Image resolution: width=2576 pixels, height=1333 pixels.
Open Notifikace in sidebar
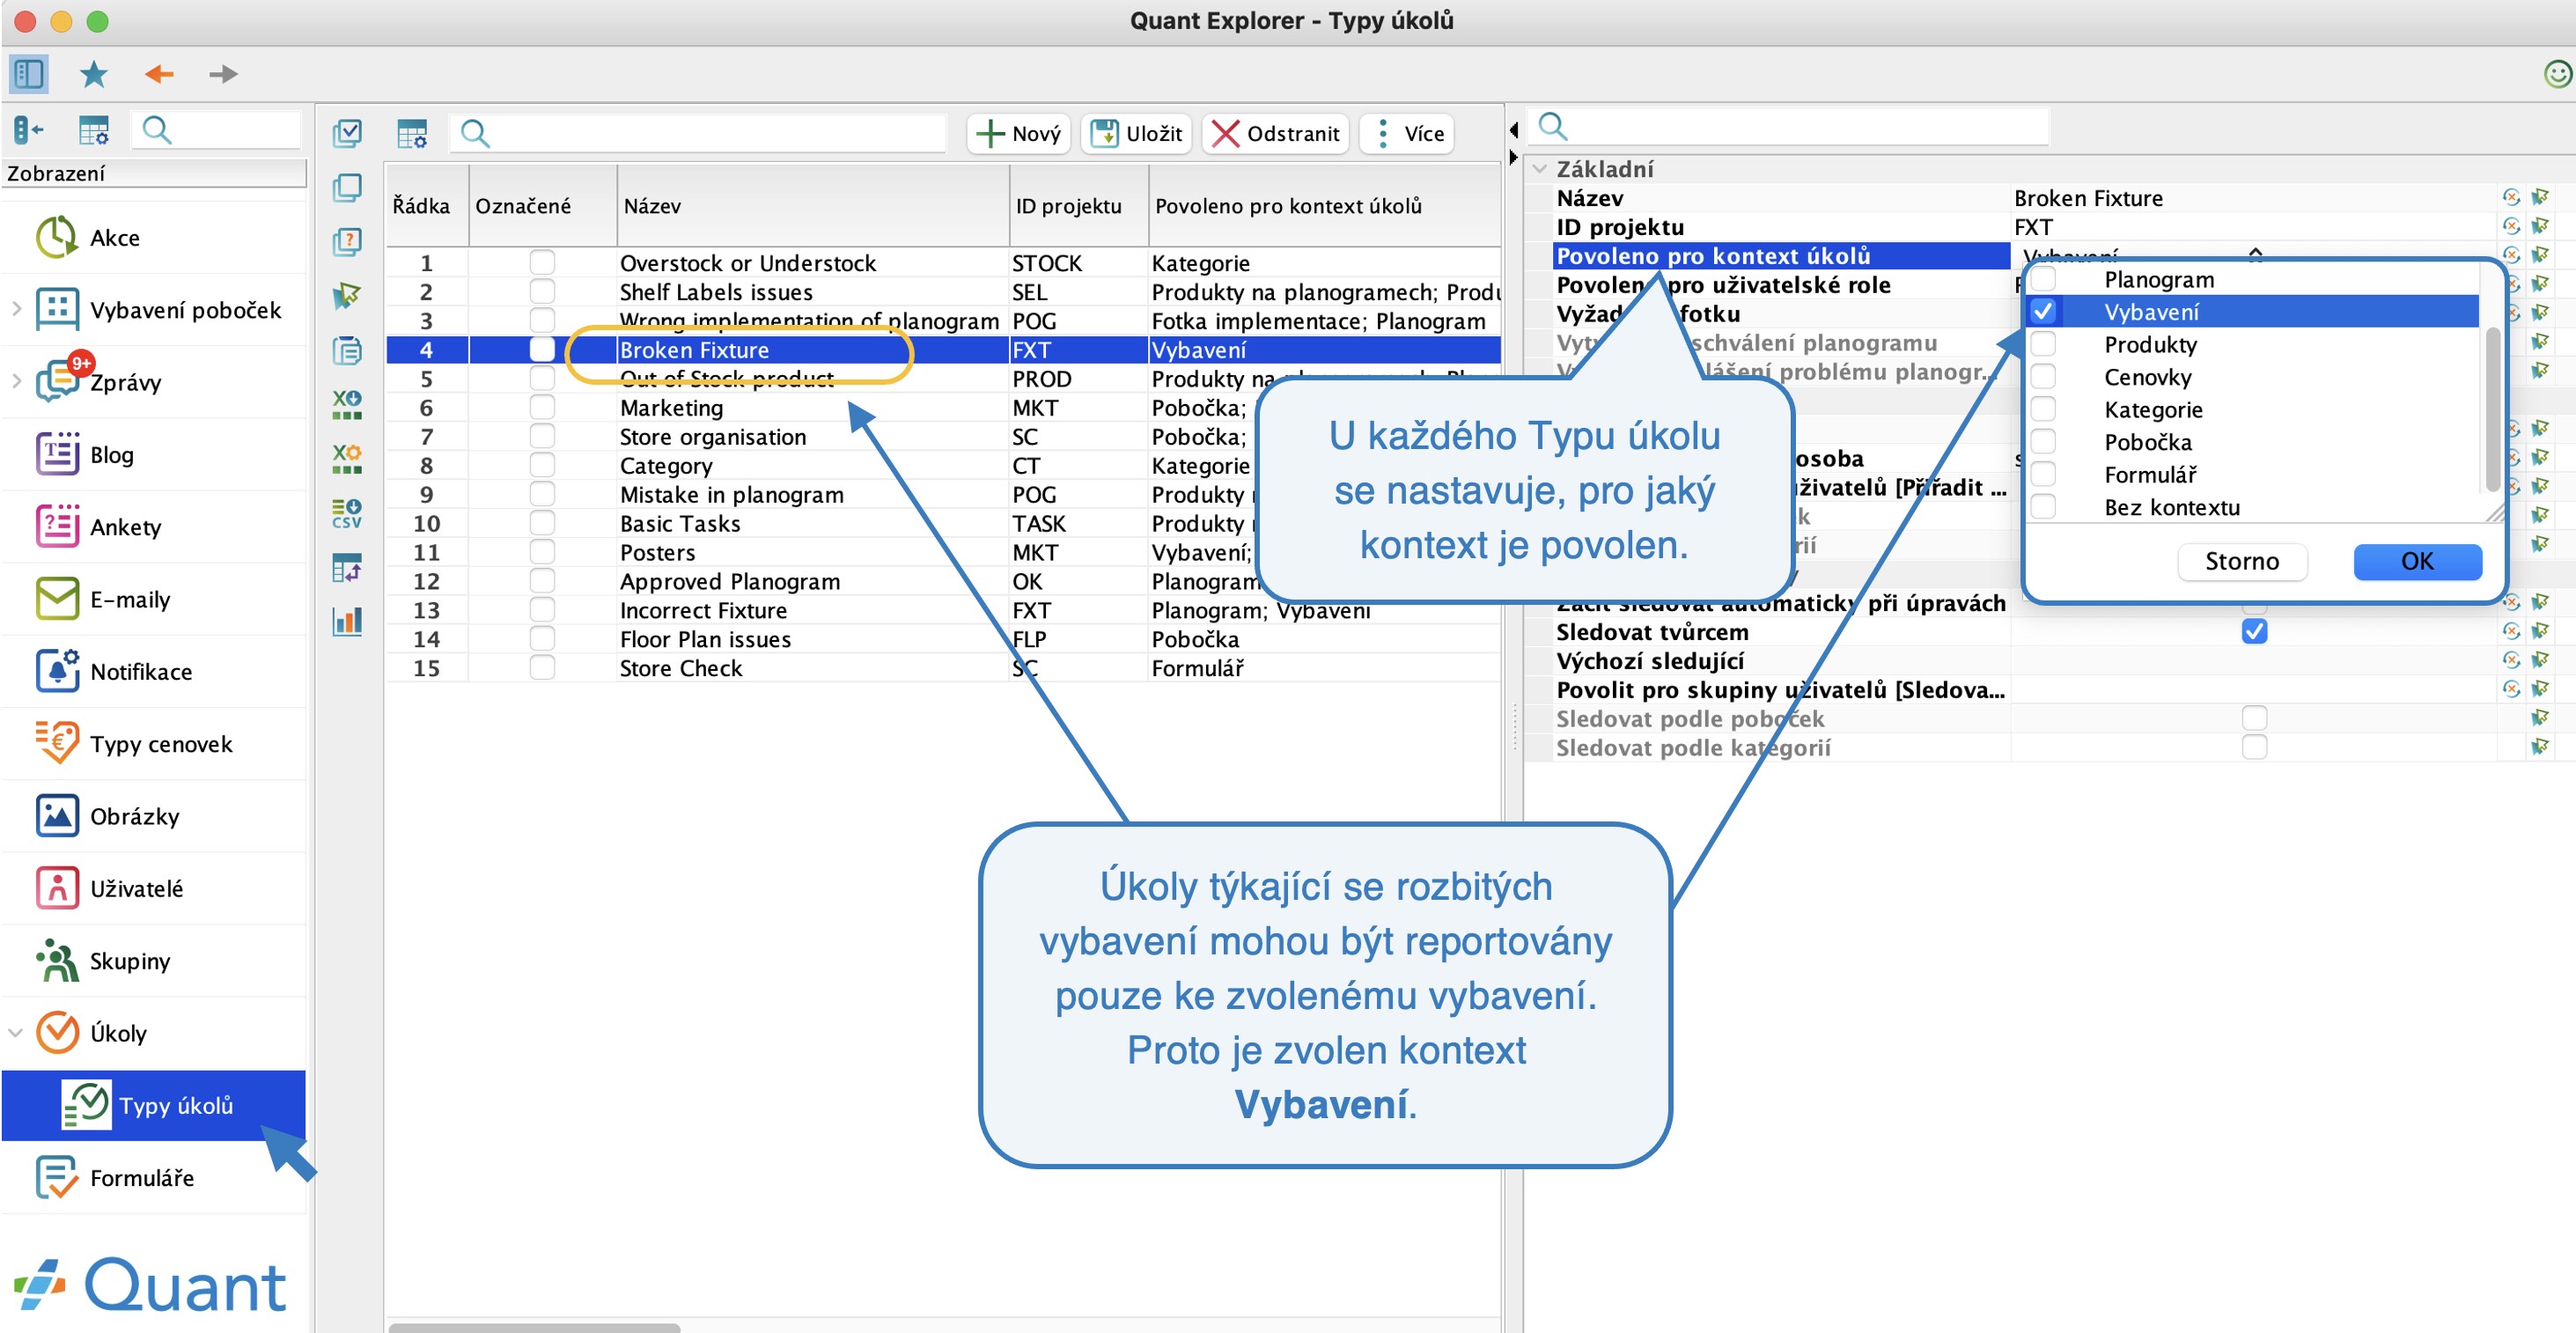[x=155, y=671]
